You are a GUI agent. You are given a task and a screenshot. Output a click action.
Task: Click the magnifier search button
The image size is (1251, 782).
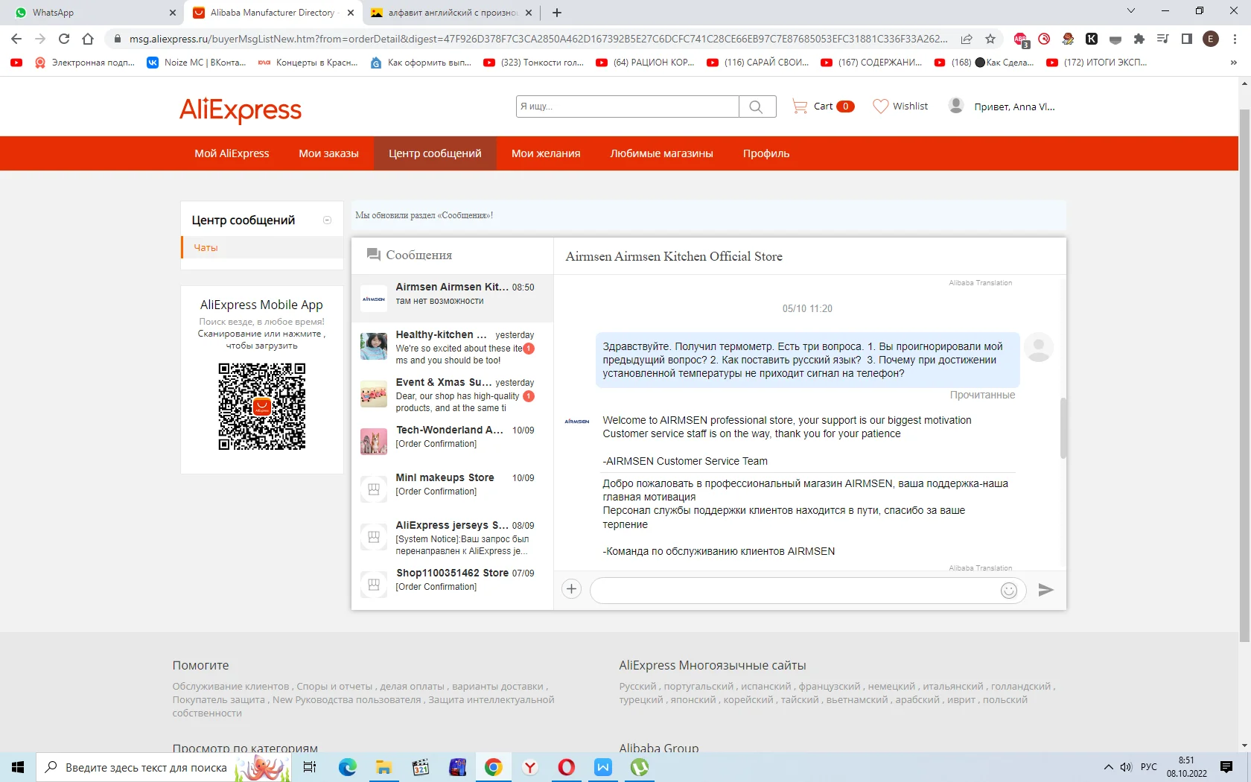[x=757, y=107]
